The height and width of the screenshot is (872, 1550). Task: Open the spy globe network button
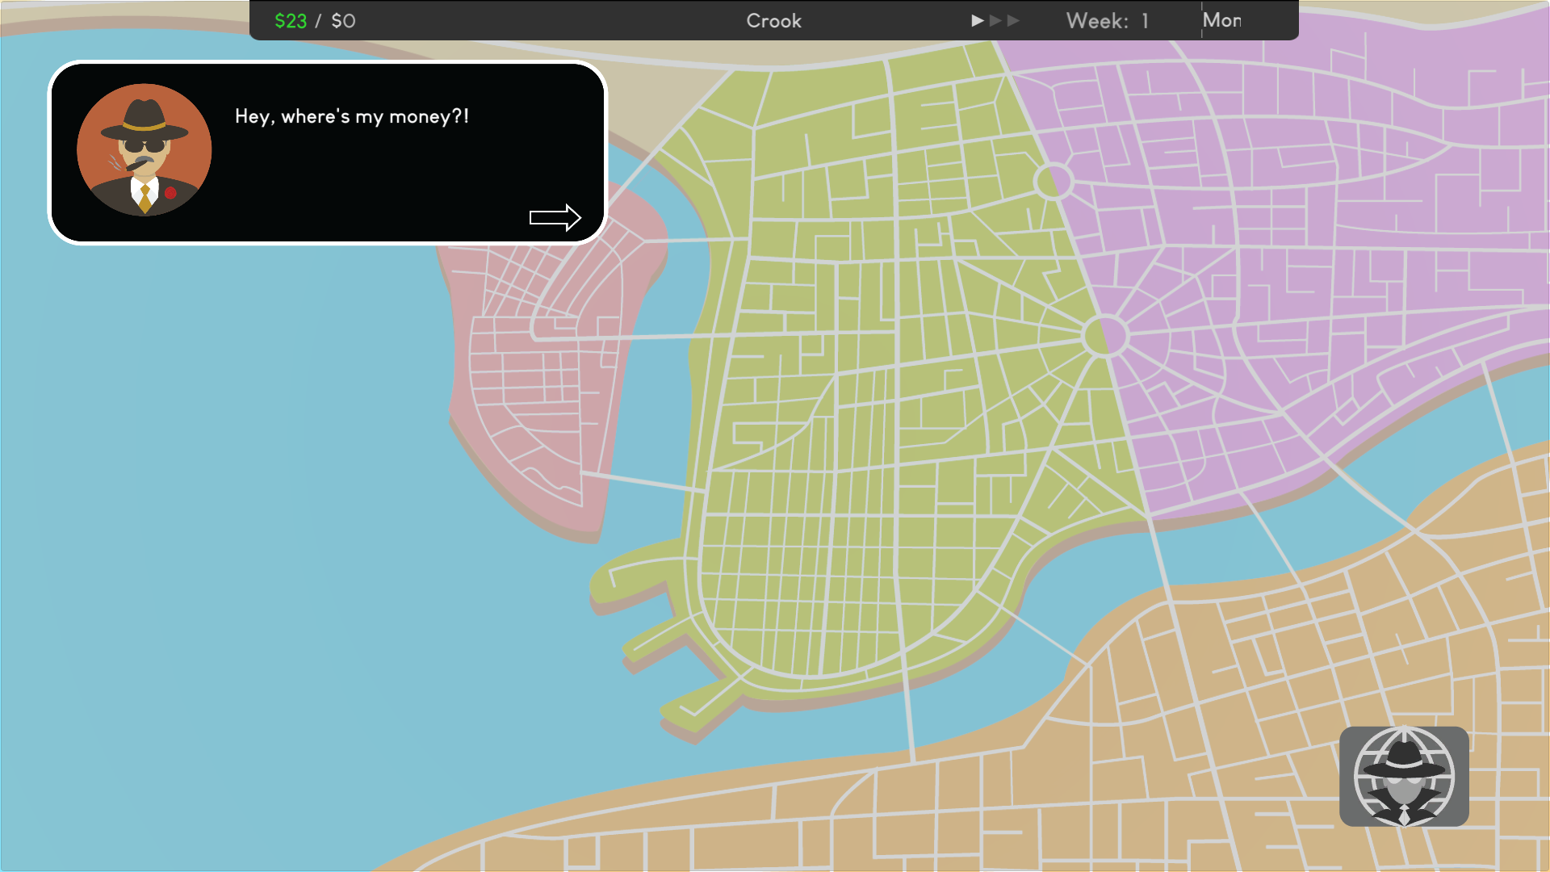pyautogui.click(x=1404, y=776)
